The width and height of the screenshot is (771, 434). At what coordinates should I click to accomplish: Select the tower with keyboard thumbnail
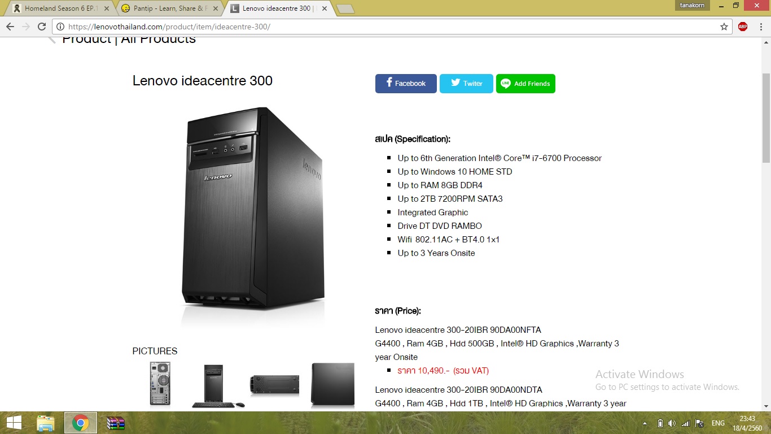pos(218,386)
